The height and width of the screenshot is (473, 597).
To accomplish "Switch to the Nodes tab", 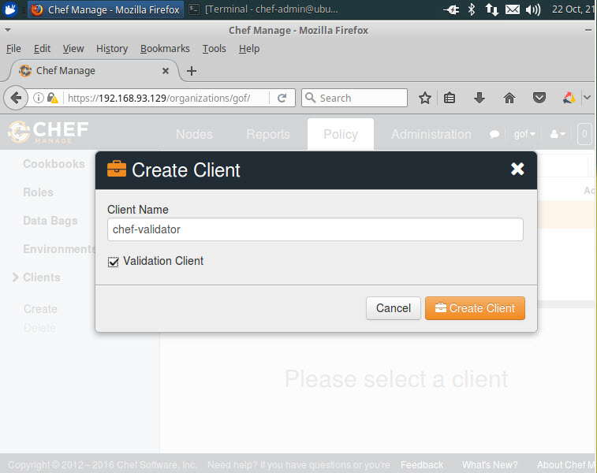I will [194, 134].
